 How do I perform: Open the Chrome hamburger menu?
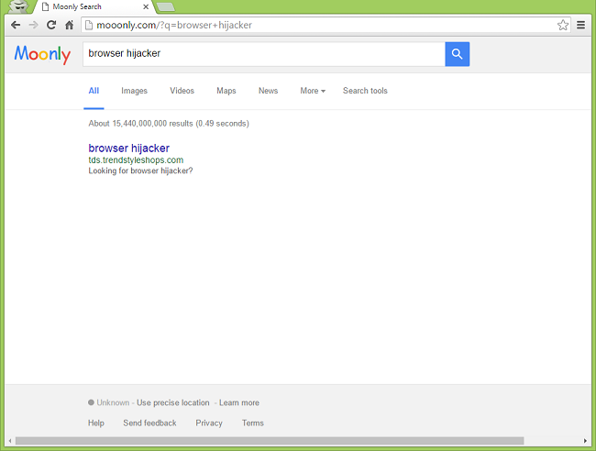point(580,25)
